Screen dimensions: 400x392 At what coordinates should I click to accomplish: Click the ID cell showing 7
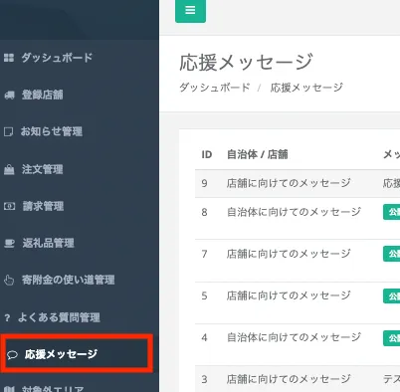click(x=204, y=254)
